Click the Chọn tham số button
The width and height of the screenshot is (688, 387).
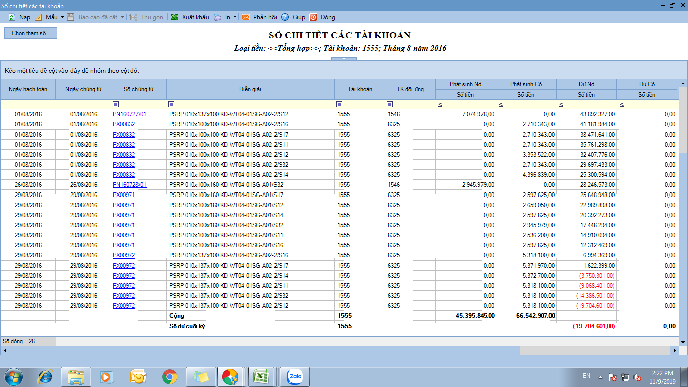(x=31, y=33)
